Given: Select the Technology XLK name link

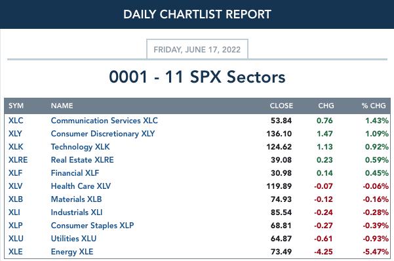Looking at the screenshot, I should [x=80, y=147].
